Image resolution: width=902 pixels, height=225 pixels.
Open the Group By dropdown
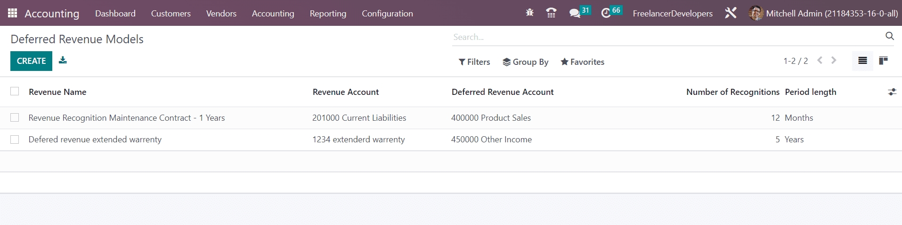pyautogui.click(x=525, y=62)
